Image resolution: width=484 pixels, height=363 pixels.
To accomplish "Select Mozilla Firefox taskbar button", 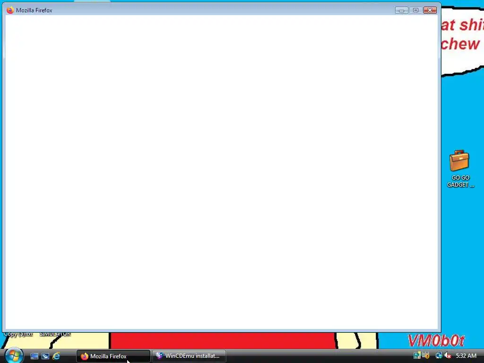I will coord(113,356).
